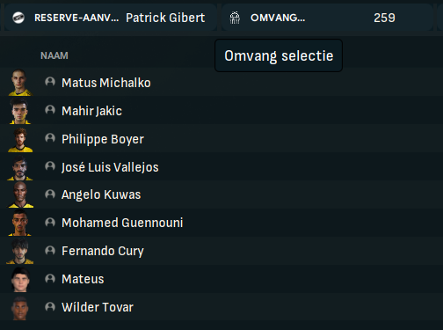Sort the list by the NAAM column header
443x330 pixels.
point(54,55)
